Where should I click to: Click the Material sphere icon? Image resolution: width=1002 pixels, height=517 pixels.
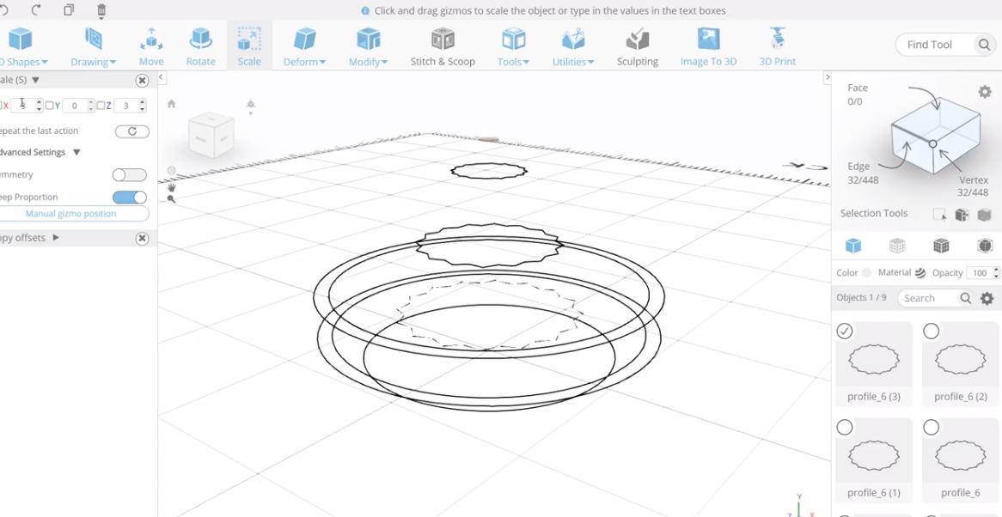click(x=920, y=272)
